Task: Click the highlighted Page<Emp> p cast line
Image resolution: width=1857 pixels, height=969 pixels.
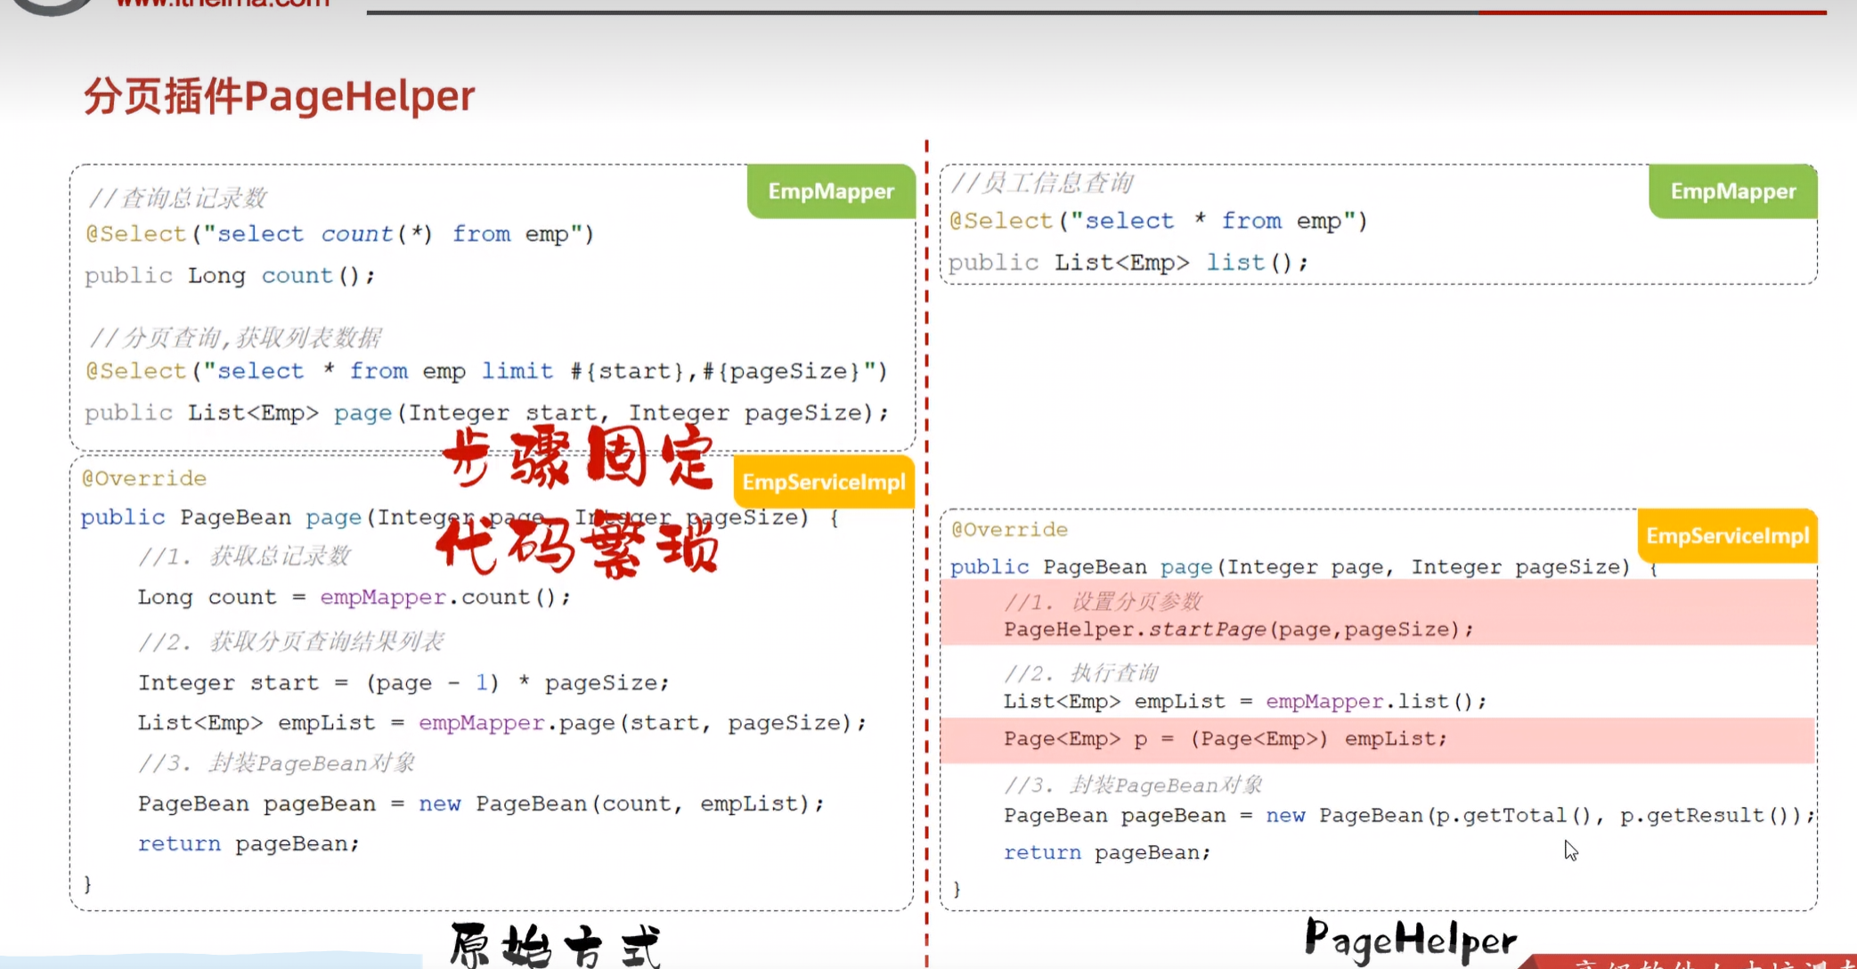Action: (x=1225, y=739)
